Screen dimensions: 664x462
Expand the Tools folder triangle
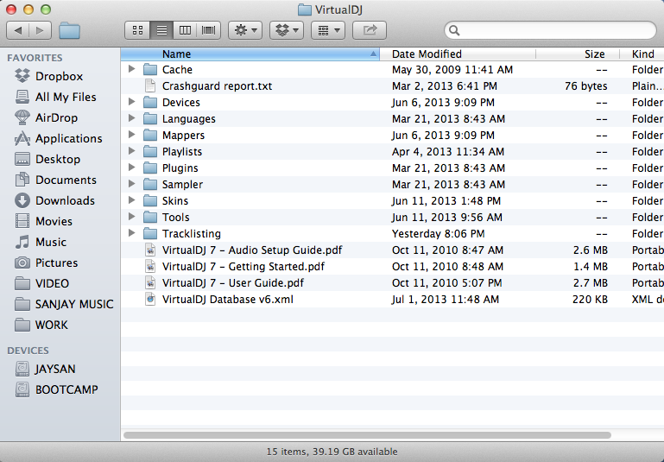(x=132, y=217)
